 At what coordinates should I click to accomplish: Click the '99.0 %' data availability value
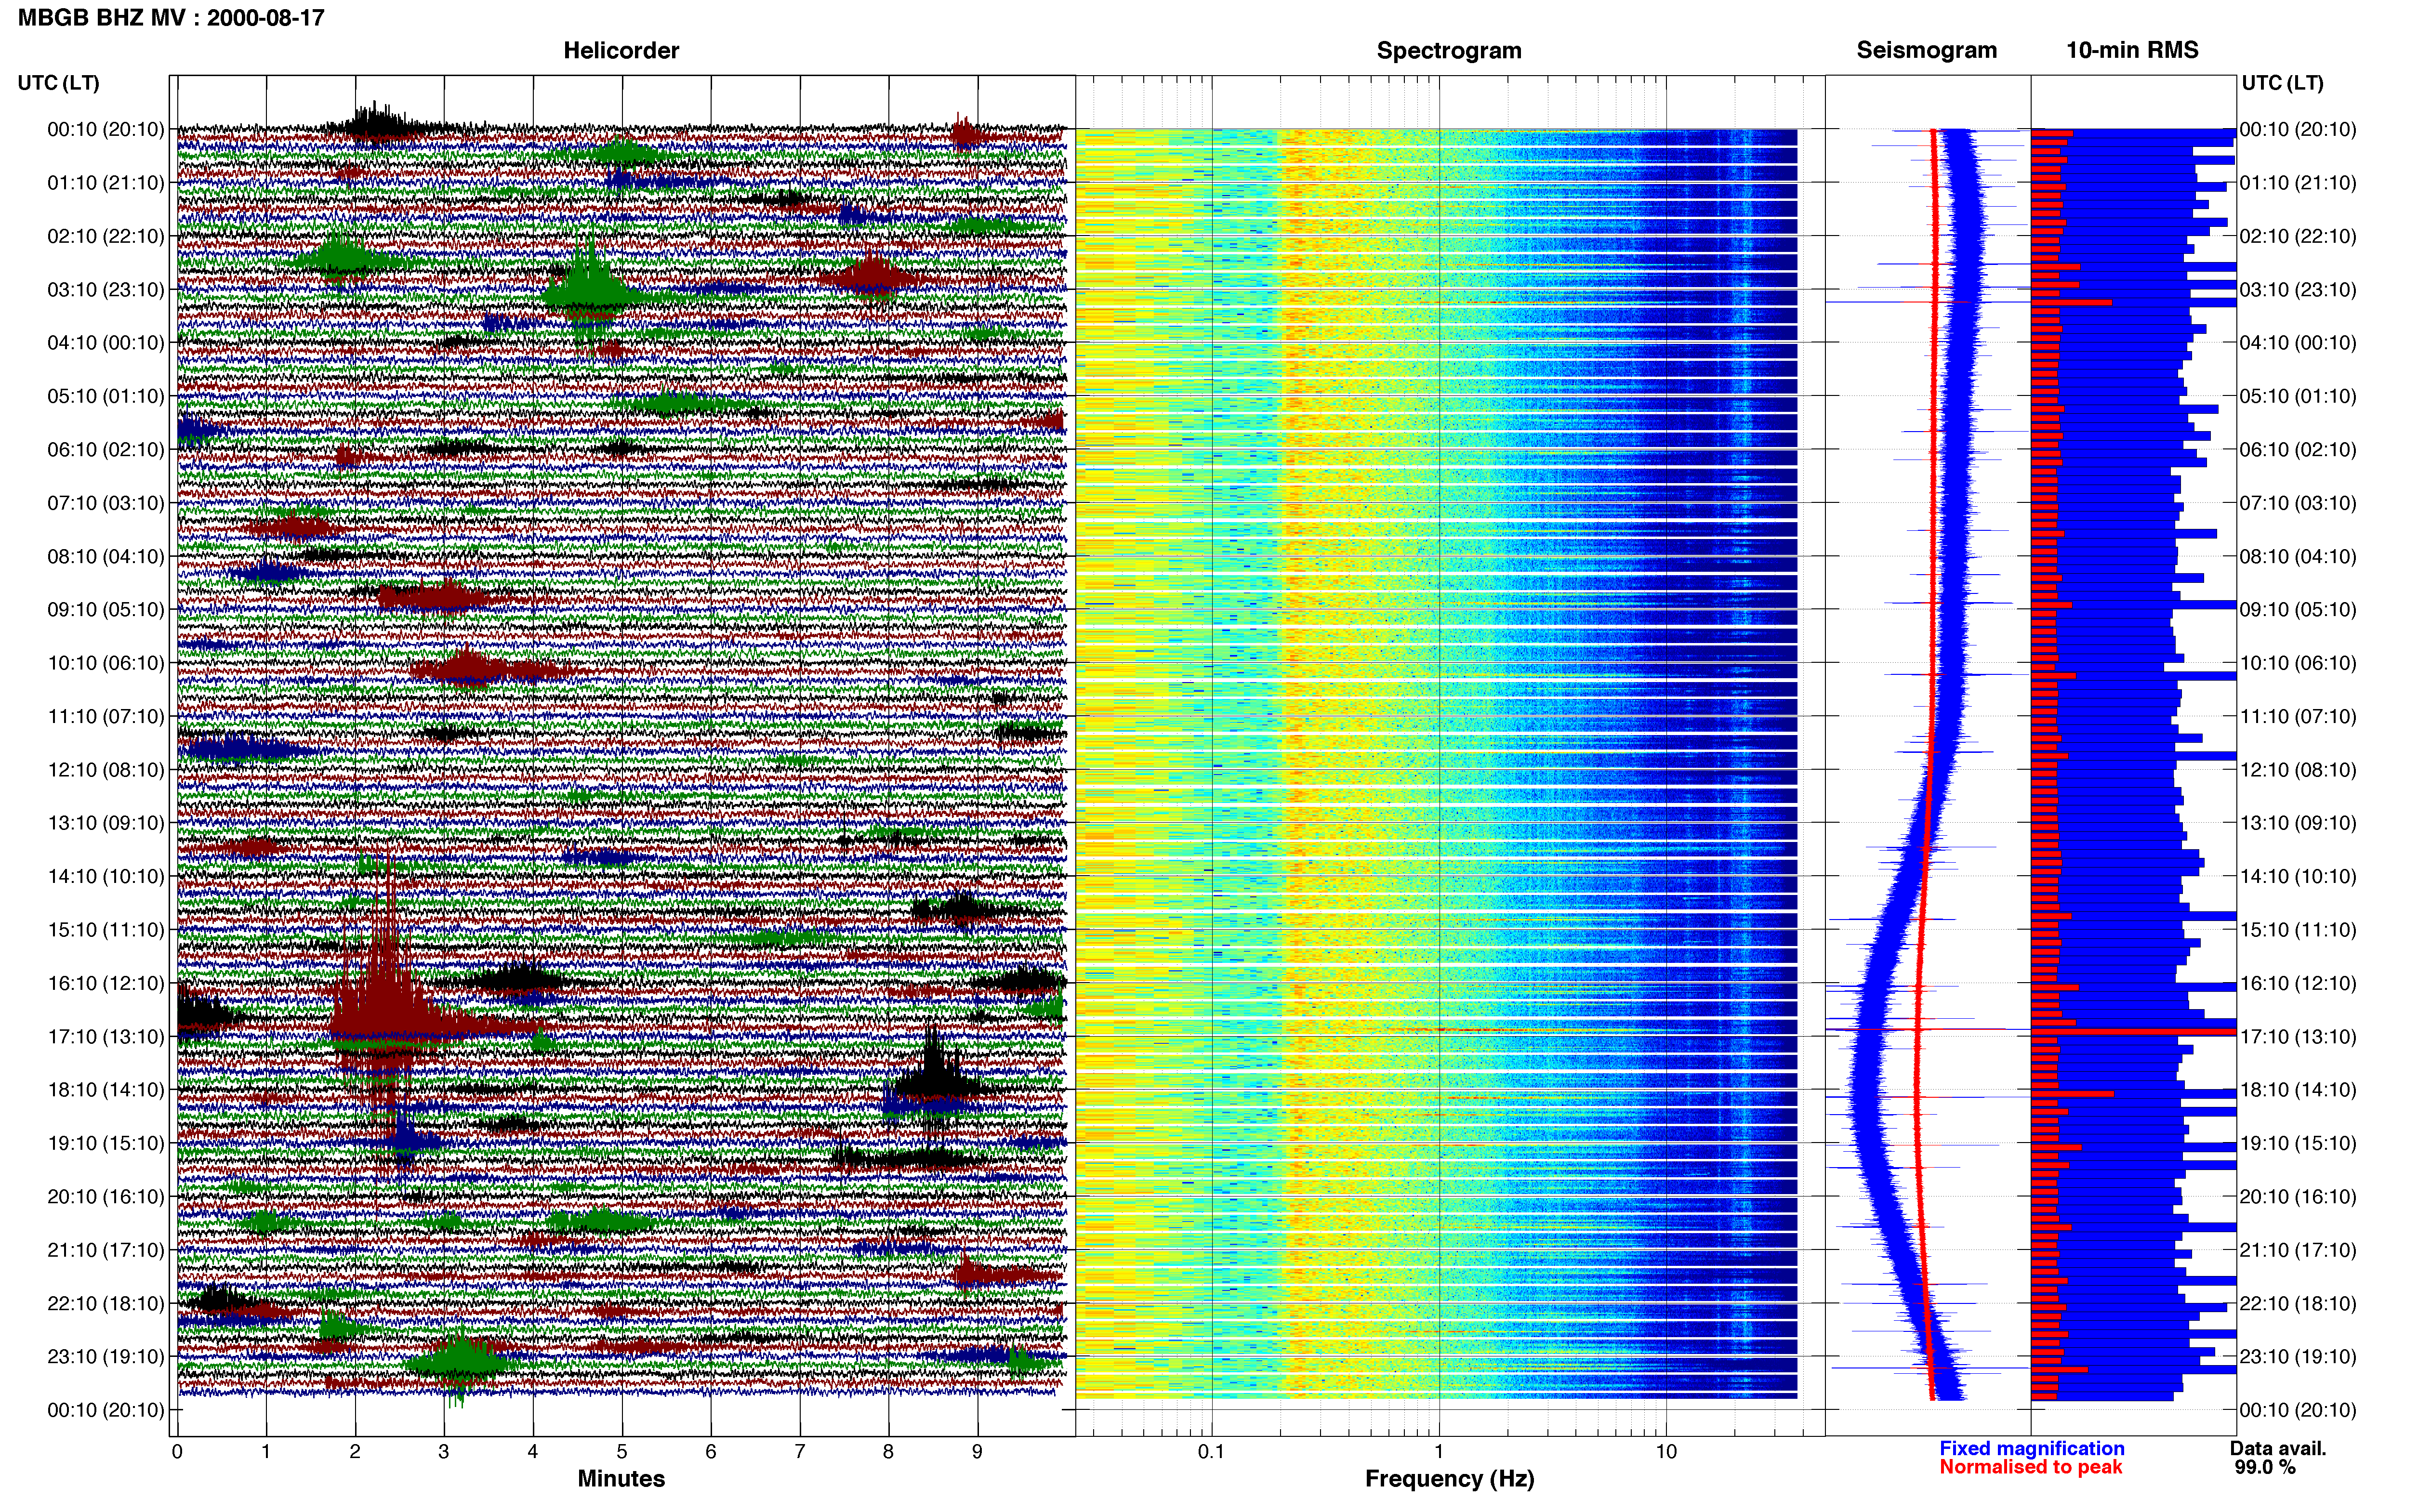coord(2265,1467)
